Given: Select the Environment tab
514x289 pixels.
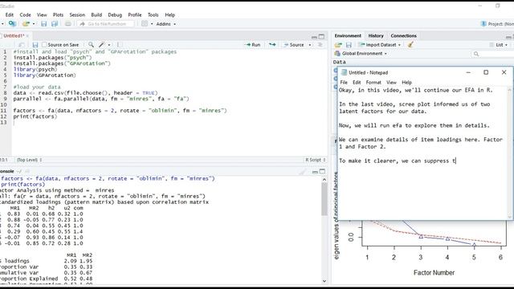Looking at the screenshot, I should click(x=348, y=35).
